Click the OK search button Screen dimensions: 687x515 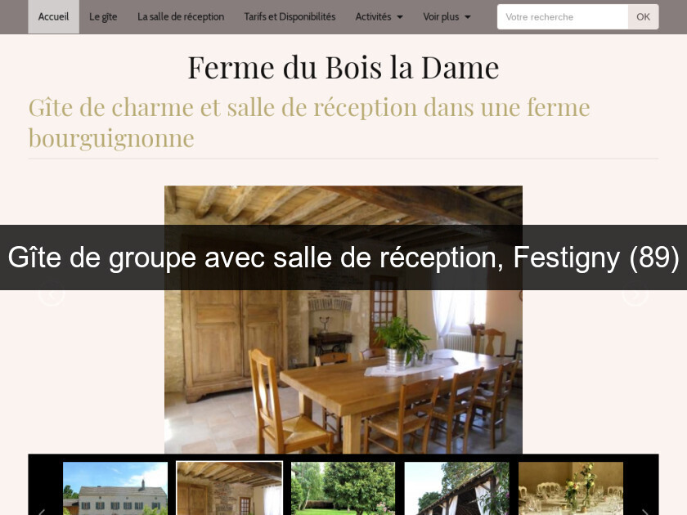(x=643, y=16)
